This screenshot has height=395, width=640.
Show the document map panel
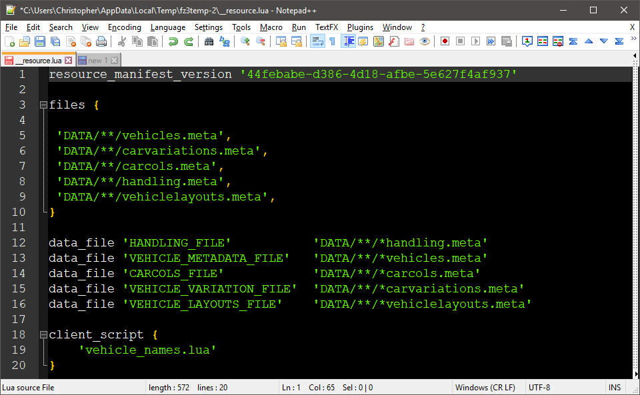click(379, 41)
